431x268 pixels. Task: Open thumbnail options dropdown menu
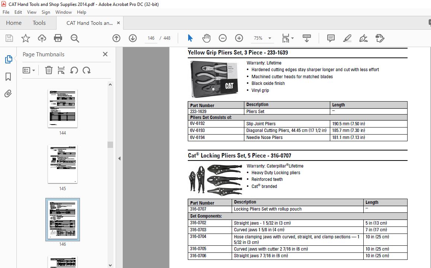click(29, 70)
